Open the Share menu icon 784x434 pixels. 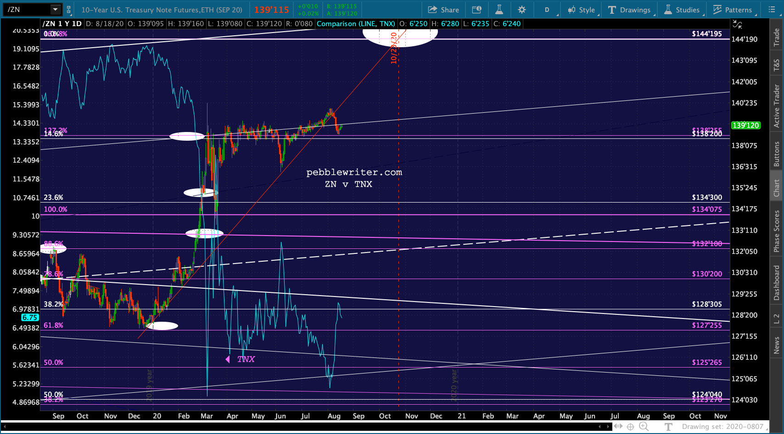coord(443,10)
